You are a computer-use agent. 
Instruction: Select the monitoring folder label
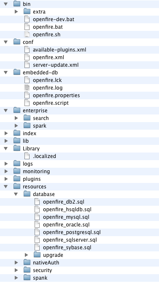[x=36, y=172]
